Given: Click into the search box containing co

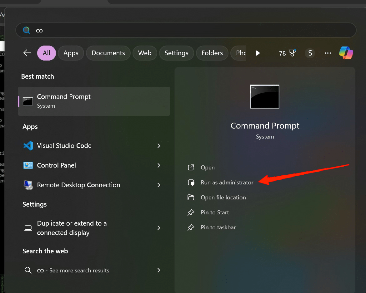Looking at the screenshot, I should (186, 30).
